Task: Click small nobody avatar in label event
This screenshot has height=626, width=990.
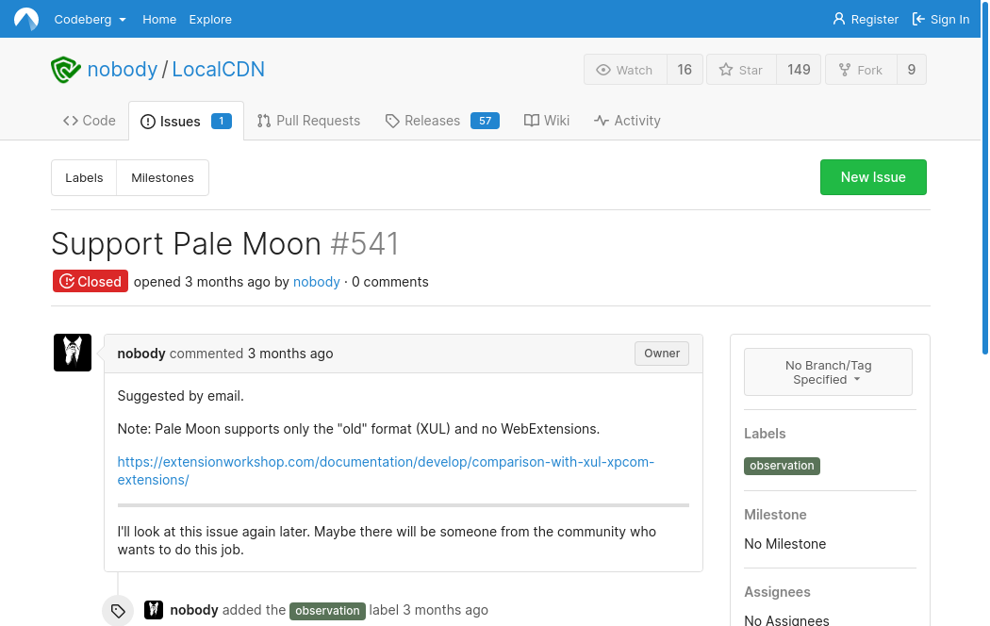Action: 154,610
